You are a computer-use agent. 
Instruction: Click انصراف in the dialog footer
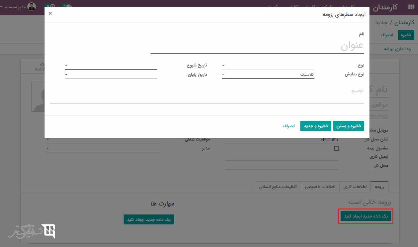point(289,126)
